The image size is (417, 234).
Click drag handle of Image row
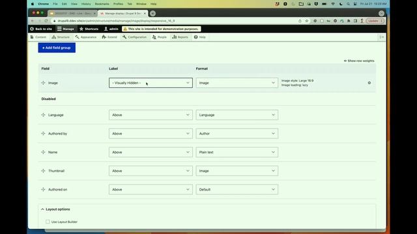[x=44, y=83]
